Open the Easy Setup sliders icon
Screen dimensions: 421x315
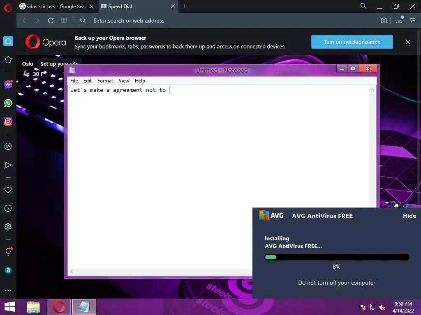point(412,21)
